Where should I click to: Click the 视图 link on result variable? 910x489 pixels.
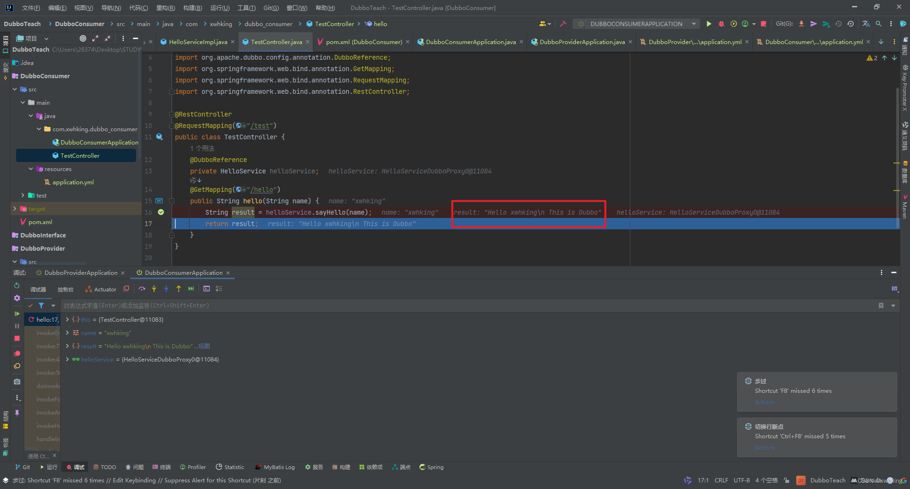(204, 346)
